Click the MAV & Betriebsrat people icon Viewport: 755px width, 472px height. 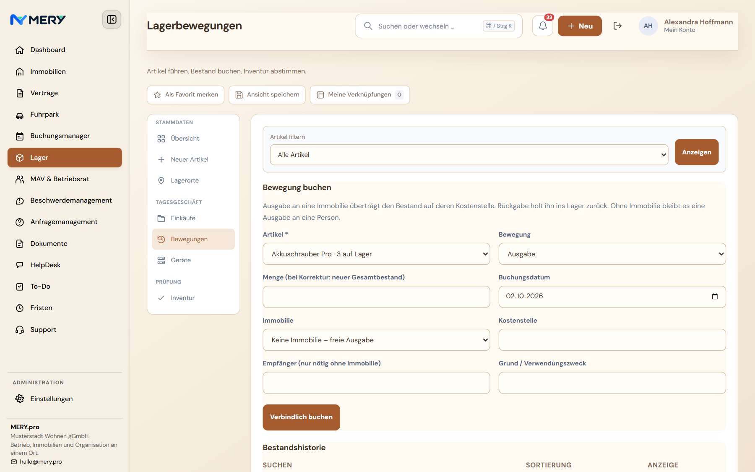coord(20,179)
